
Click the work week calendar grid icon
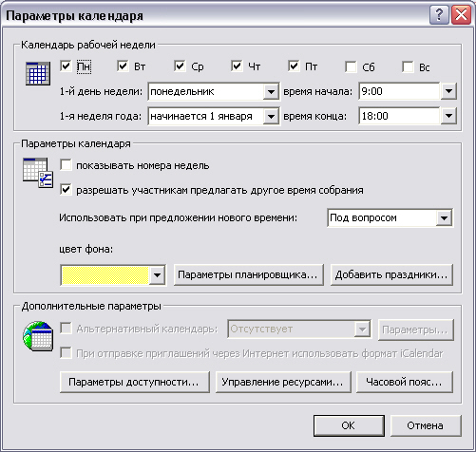[38, 73]
